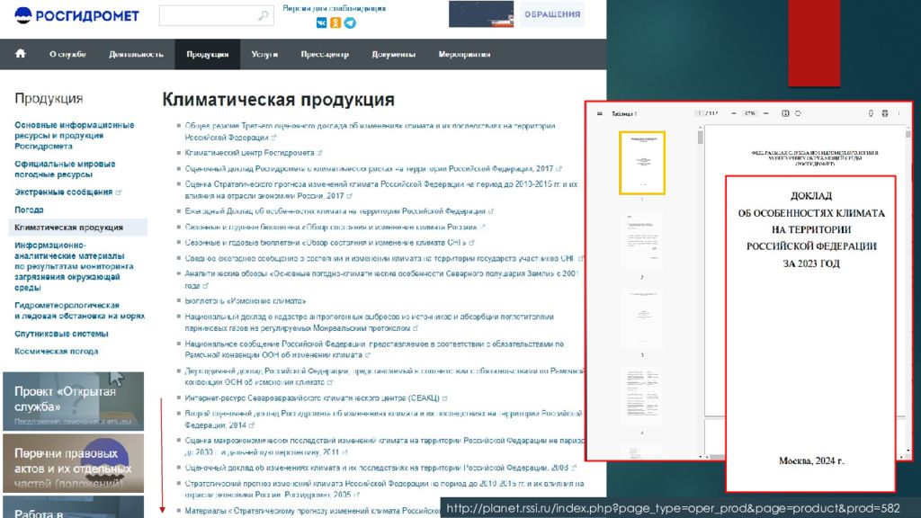Open Сезонные и годовые бюллетени СНГ link
The height and width of the screenshot is (518, 921).
(x=326, y=243)
